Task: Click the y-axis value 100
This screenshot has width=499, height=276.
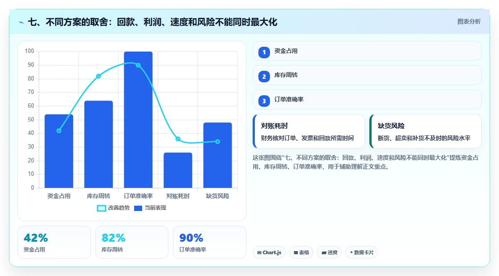Action: tap(29, 51)
